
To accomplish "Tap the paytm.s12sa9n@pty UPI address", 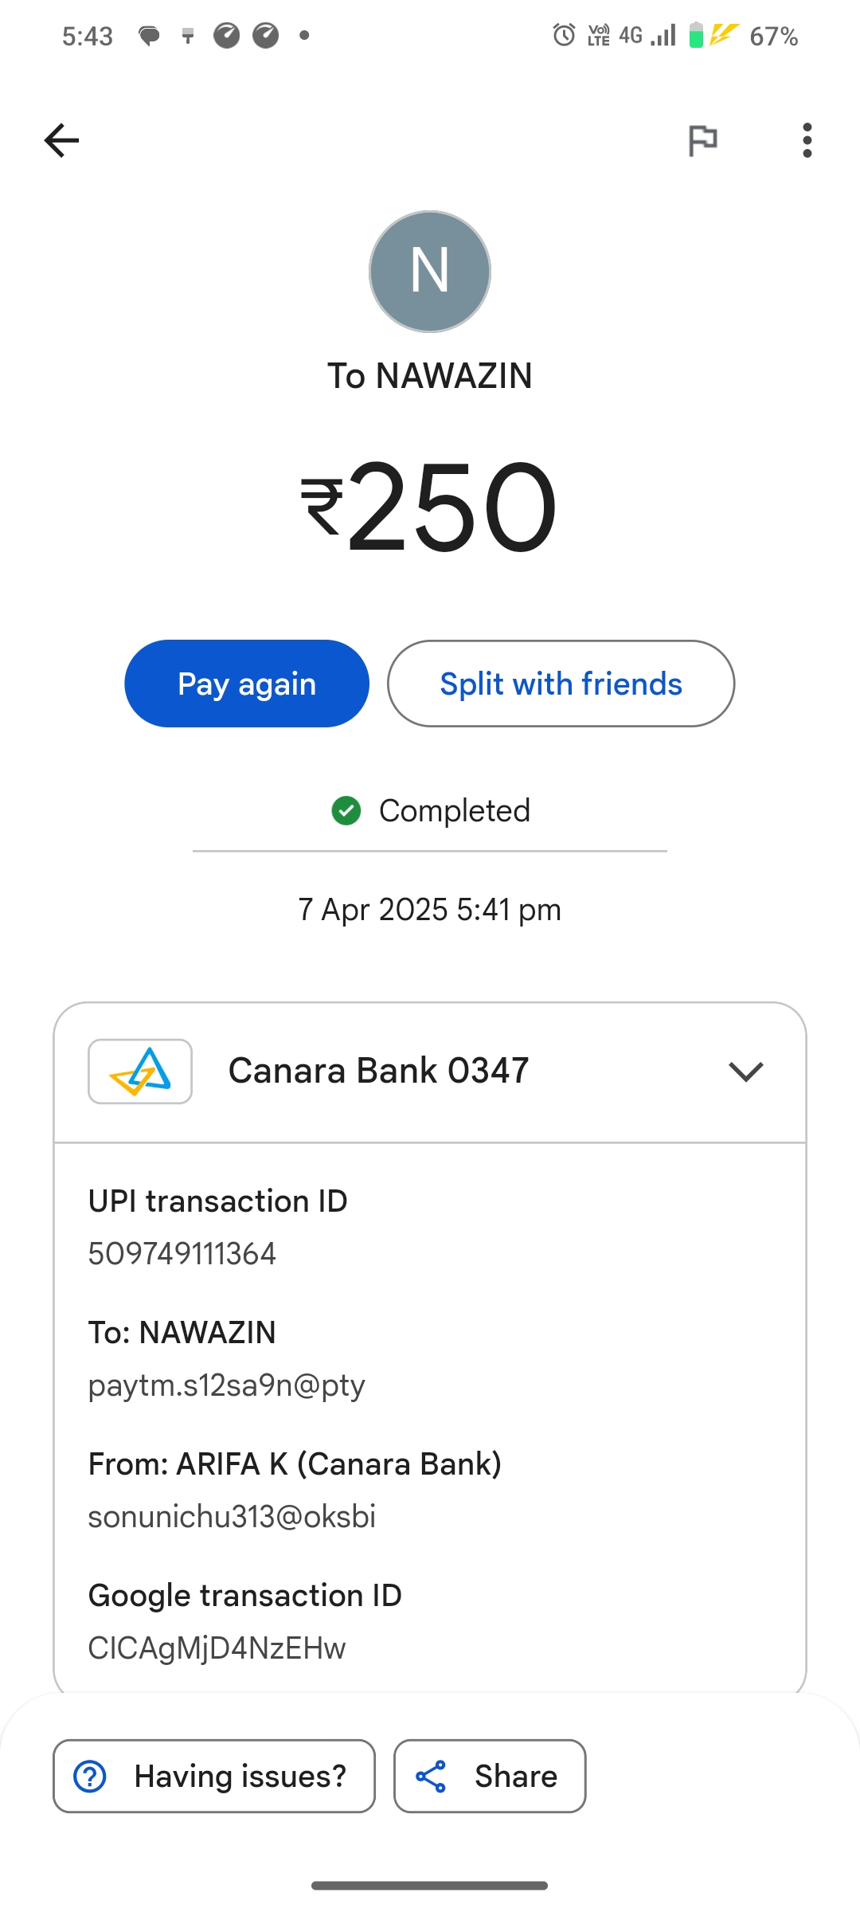I will 227,1385.
